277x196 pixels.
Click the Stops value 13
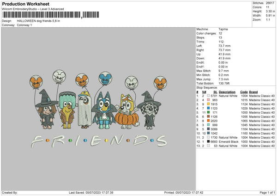(220, 37)
